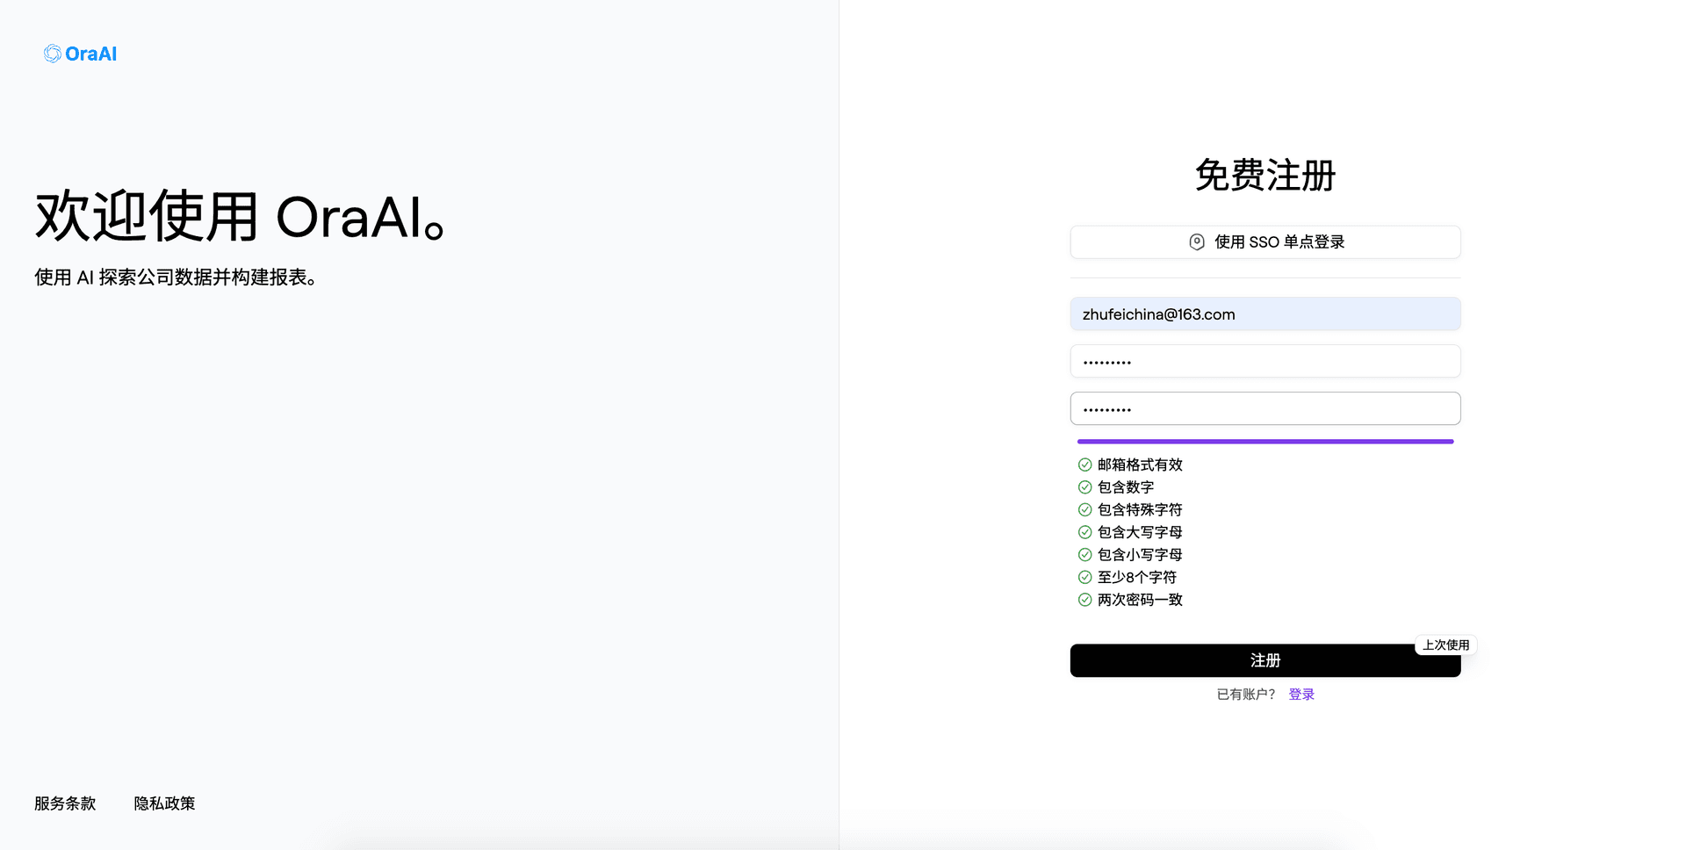This screenshot has width=1686, height=850.
Task: Open the 登录 login link
Action: point(1301,693)
